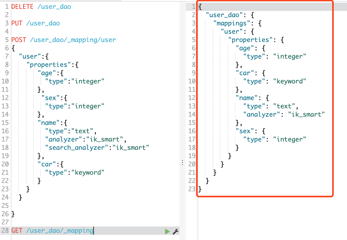Click line number 1 in response gutter
347x240 pixels.
(x=193, y=7)
